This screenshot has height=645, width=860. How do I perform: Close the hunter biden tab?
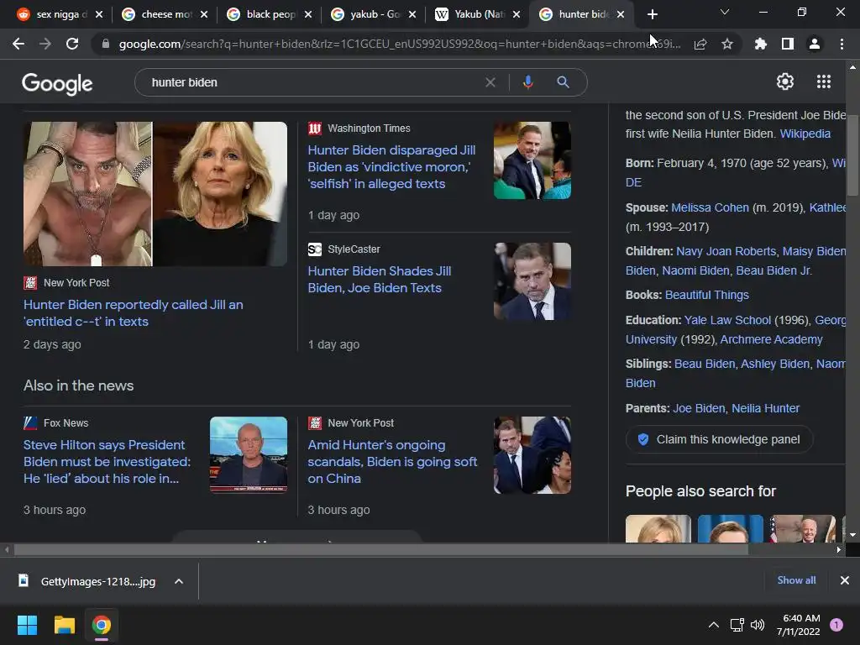(621, 14)
